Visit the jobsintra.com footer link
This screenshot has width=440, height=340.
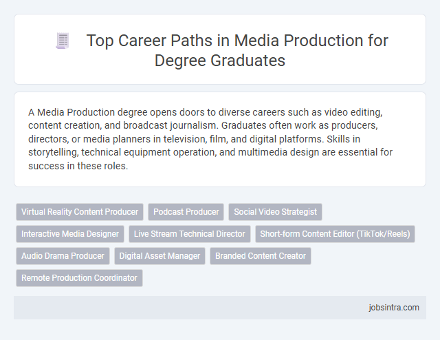pyautogui.click(x=394, y=308)
